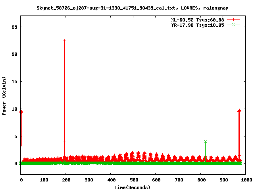Viewport: 254px width, 191px height.
Task: Click the green X outlier marker near 820 seconds
Action: pos(205,141)
